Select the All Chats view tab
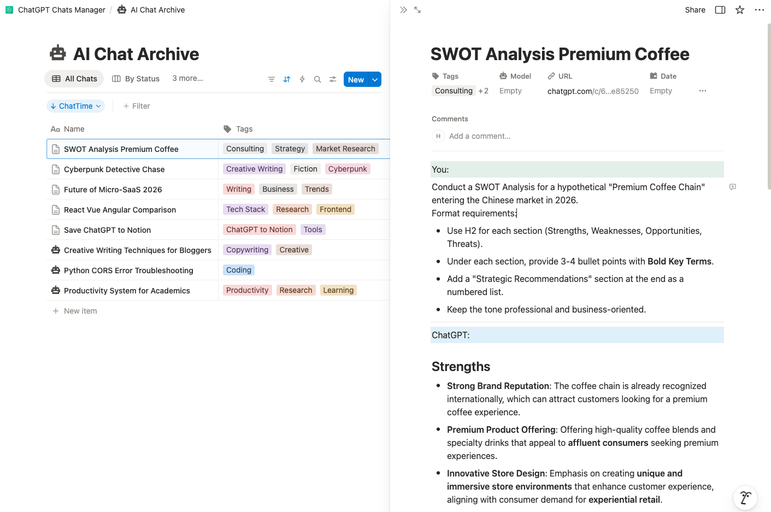 pyautogui.click(x=74, y=78)
